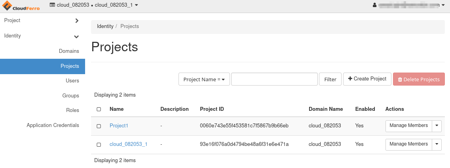The width and height of the screenshot is (450, 168).
Task: Click the Projects breadcrumb text
Action: 130,26
